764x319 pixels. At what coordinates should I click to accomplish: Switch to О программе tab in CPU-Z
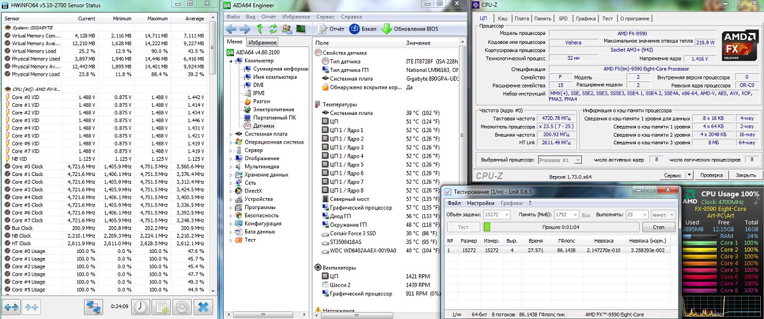[x=635, y=18]
